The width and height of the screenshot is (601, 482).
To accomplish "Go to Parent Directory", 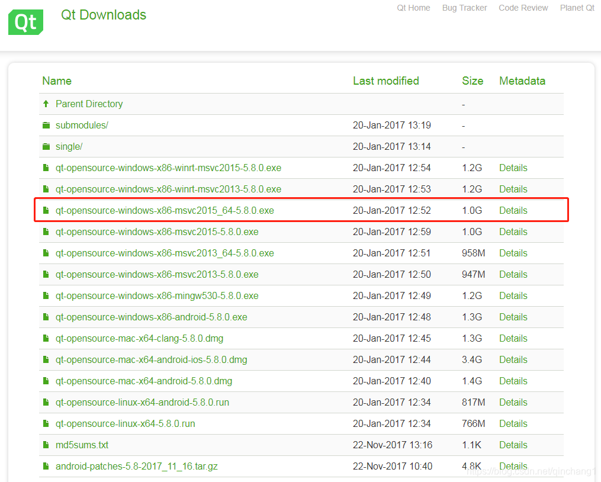I will [89, 104].
